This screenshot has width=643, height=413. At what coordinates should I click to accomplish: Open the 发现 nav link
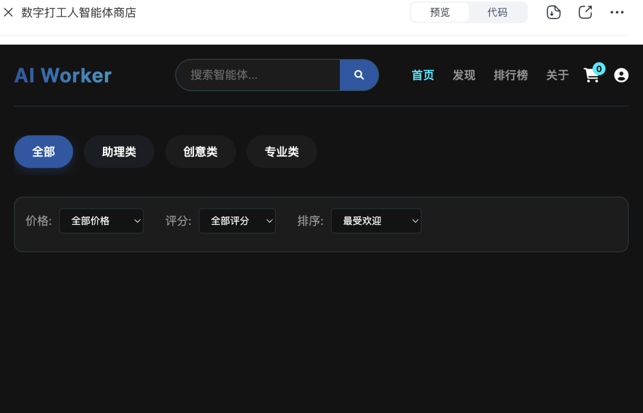tap(464, 75)
